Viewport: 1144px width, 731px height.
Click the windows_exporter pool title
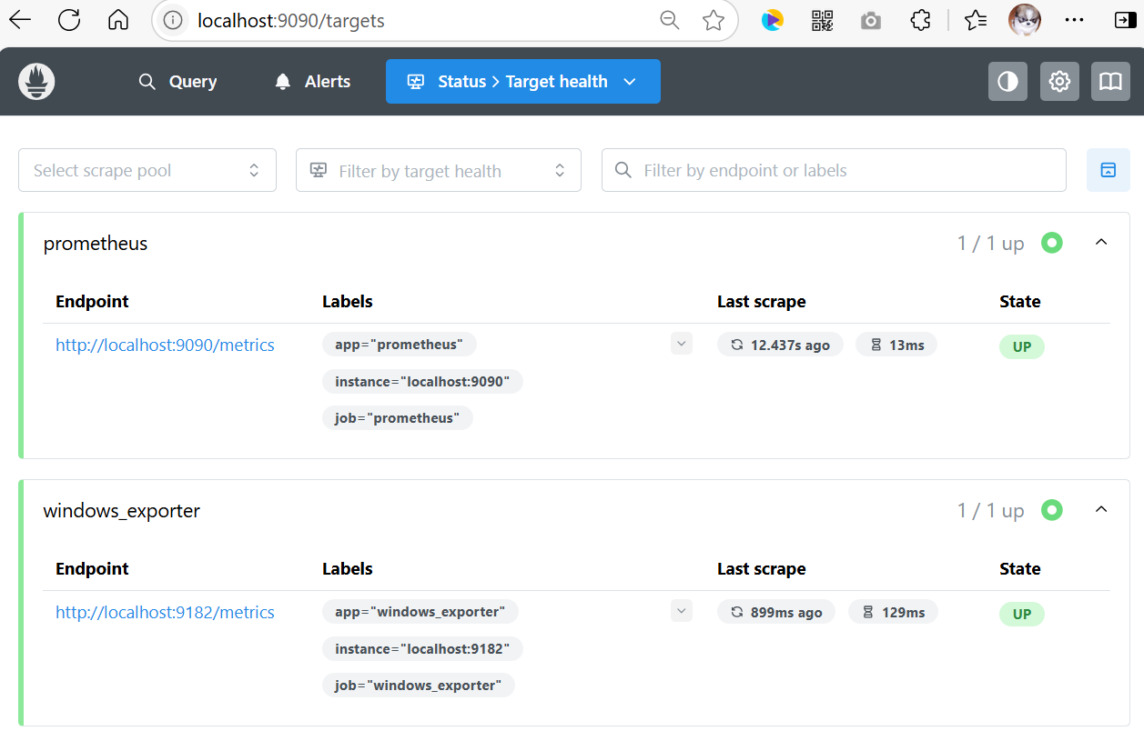pos(122,511)
